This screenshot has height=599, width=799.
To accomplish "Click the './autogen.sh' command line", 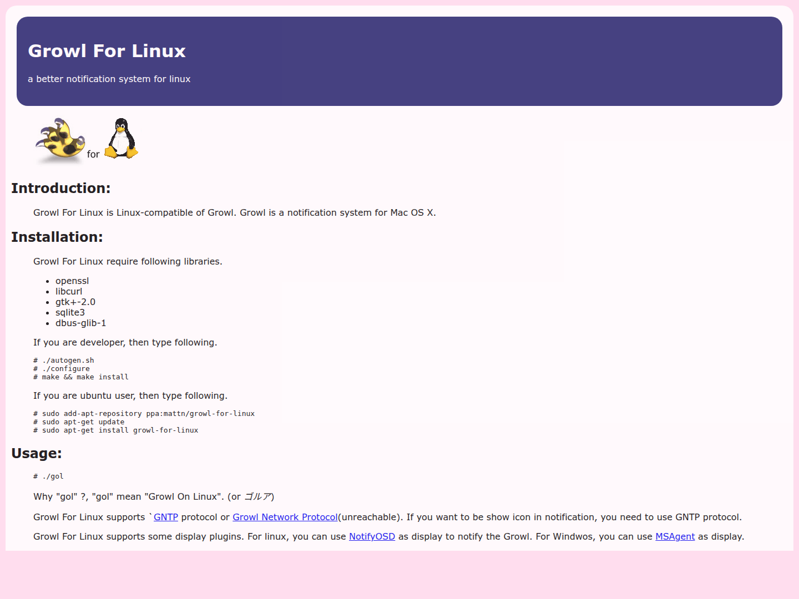I will [64, 361].
